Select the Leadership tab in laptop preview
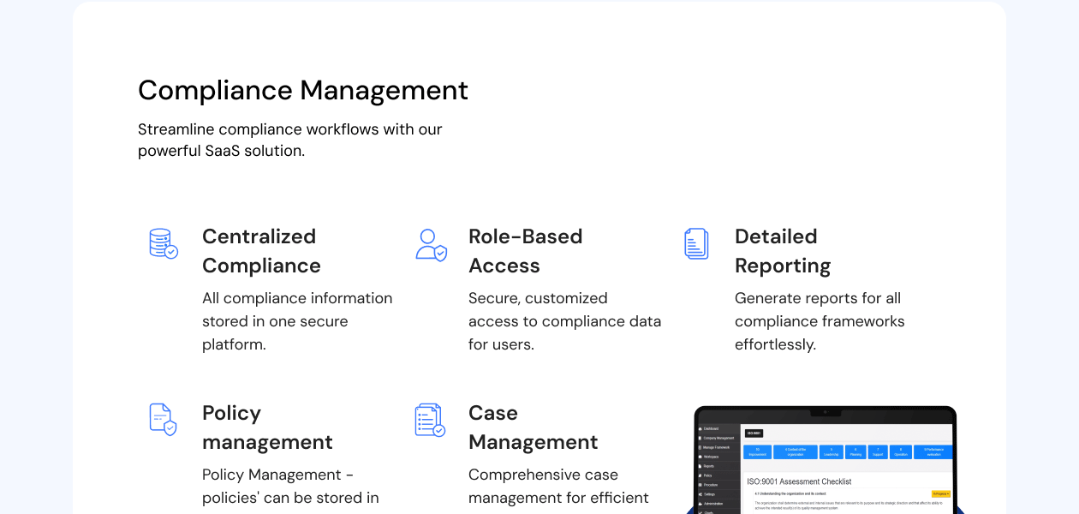Viewport: 1079px width, 514px height. [x=831, y=451]
